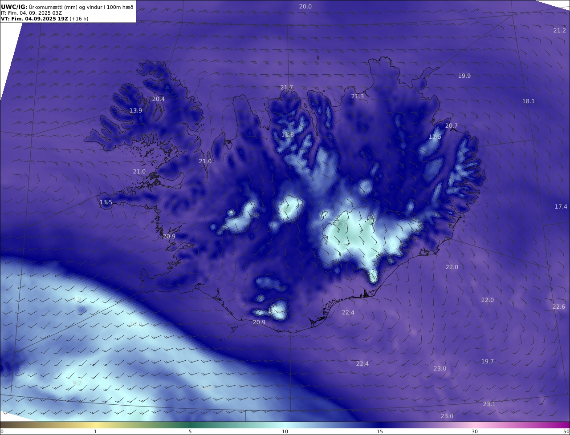Click the 21.7 value on the north coast
570x435 pixels.
(x=287, y=88)
